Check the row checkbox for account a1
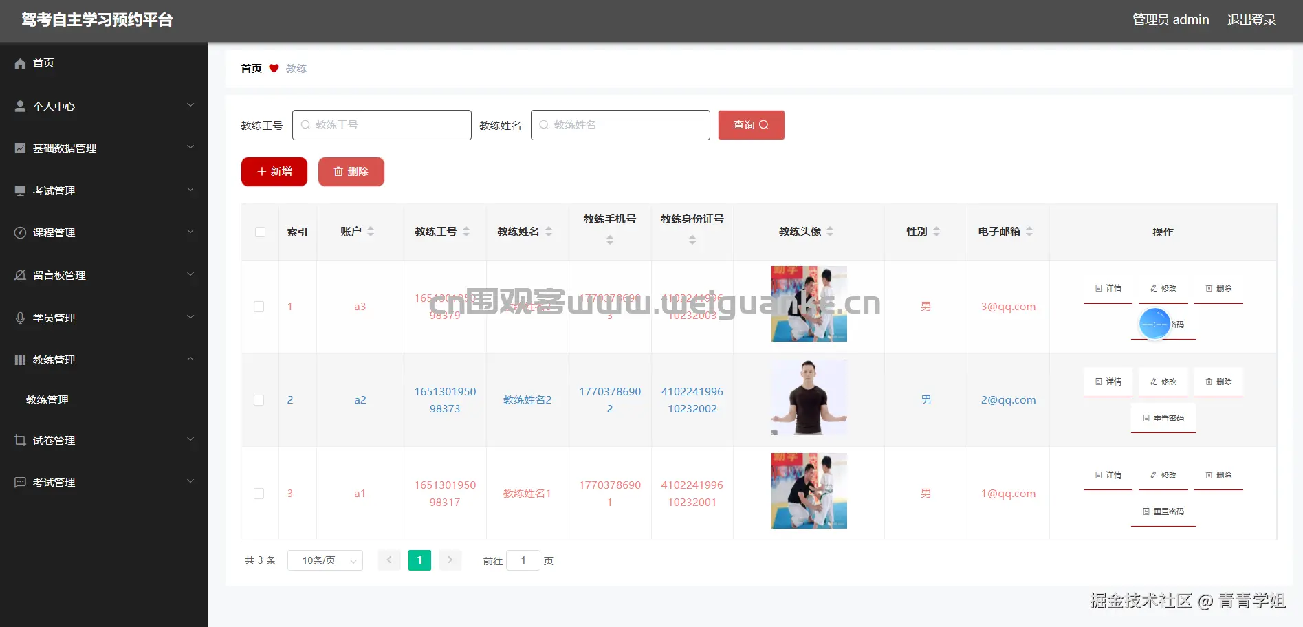Screen dimensions: 1303x627 point(259,494)
